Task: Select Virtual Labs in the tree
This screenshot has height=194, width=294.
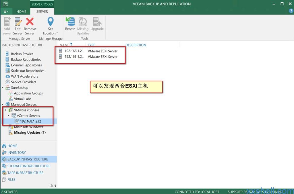Action: click(22, 99)
